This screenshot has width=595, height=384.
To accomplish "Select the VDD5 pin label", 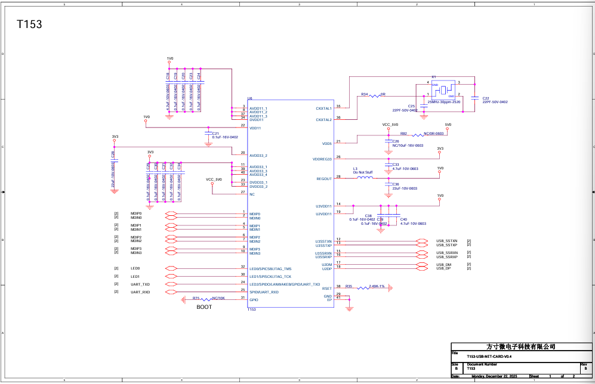I will [326, 144].
